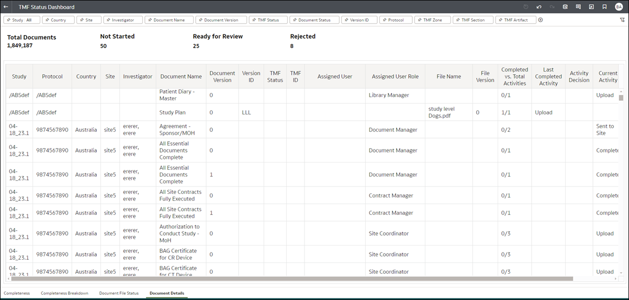Select the 'Patient Diary - Master' cell
This screenshot has width=629, height=300.
pyautogui.click(x=182, y=95)
